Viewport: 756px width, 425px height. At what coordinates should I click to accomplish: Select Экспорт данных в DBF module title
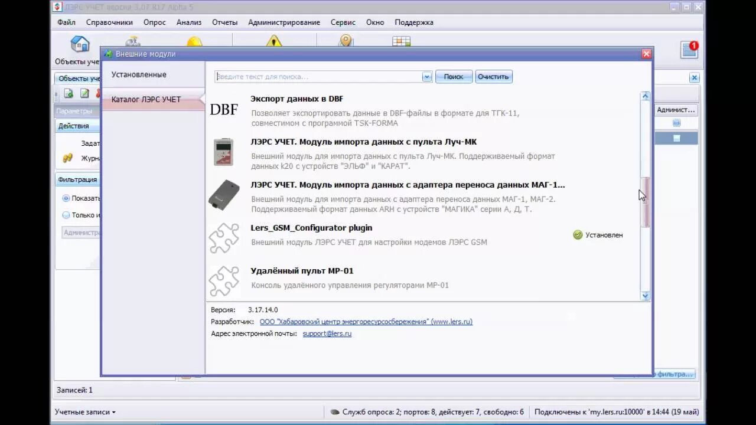pyautogui.click(x=296, y=99)
